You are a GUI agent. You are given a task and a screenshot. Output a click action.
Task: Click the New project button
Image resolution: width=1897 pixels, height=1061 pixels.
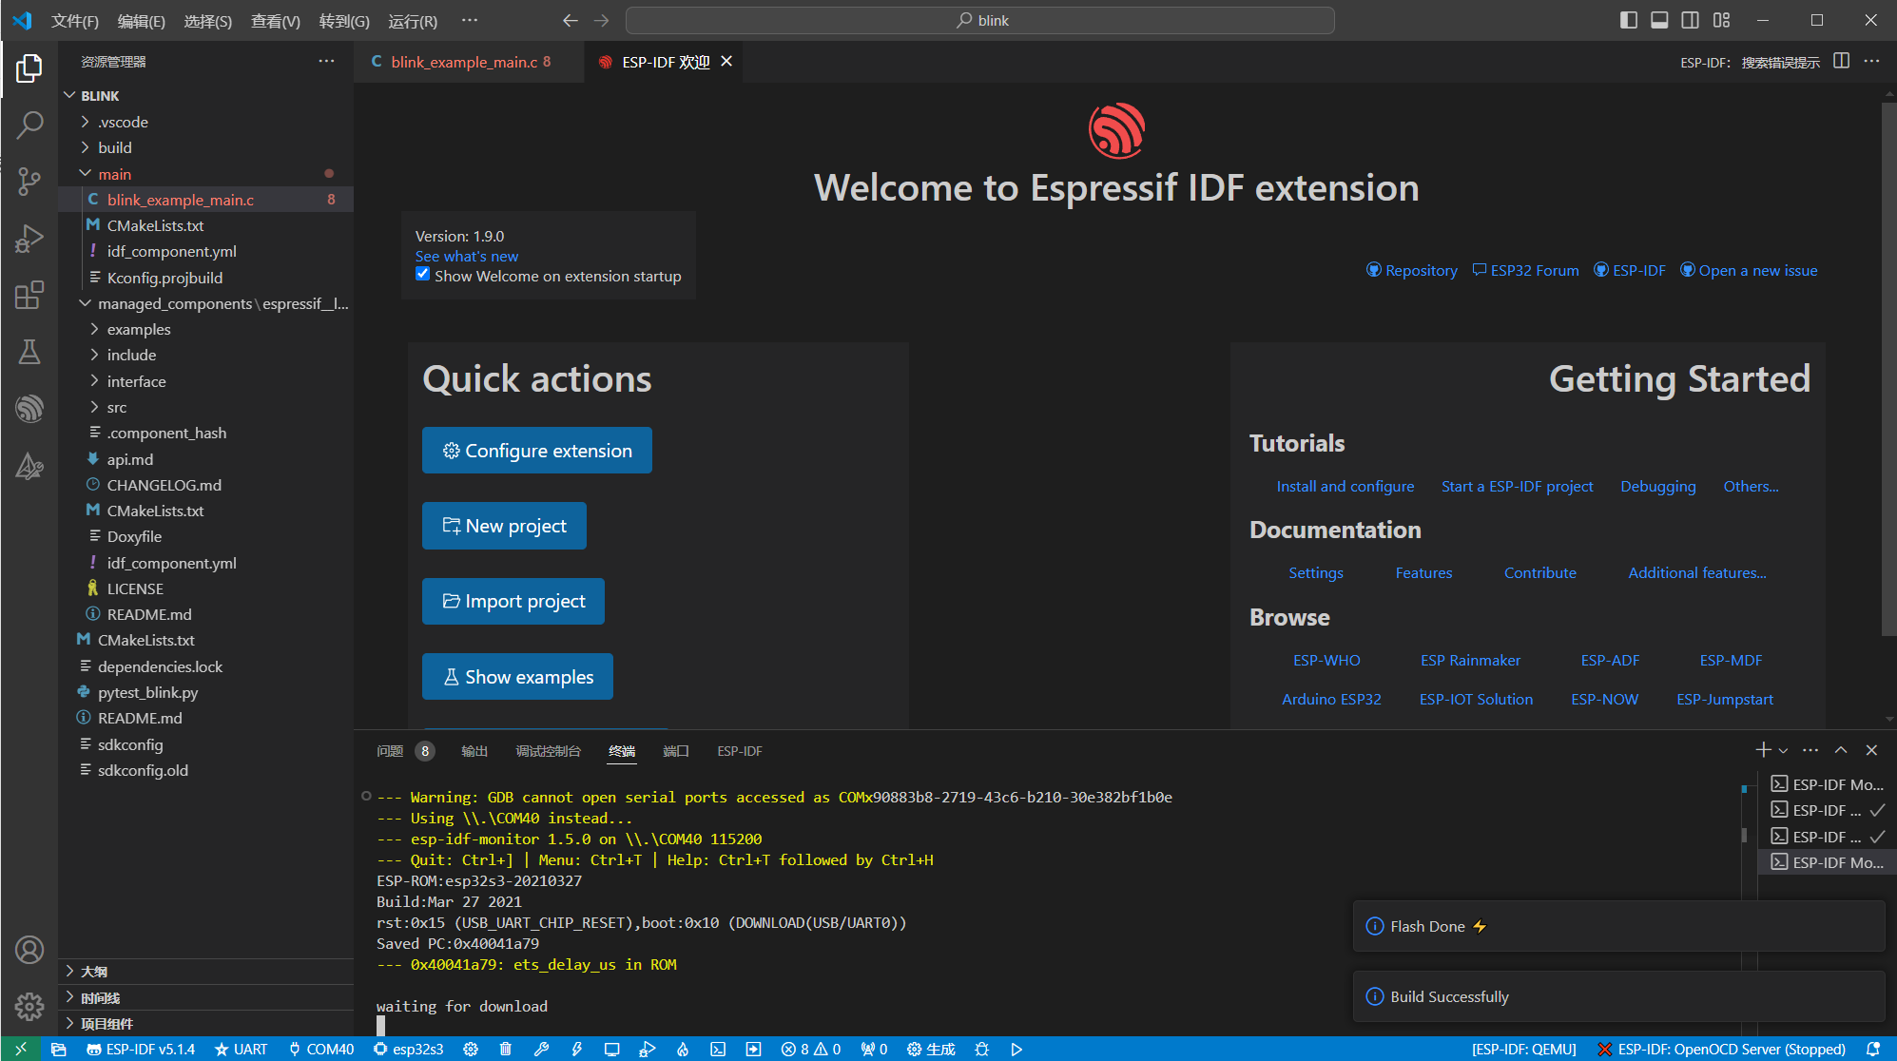pos(504,526)
